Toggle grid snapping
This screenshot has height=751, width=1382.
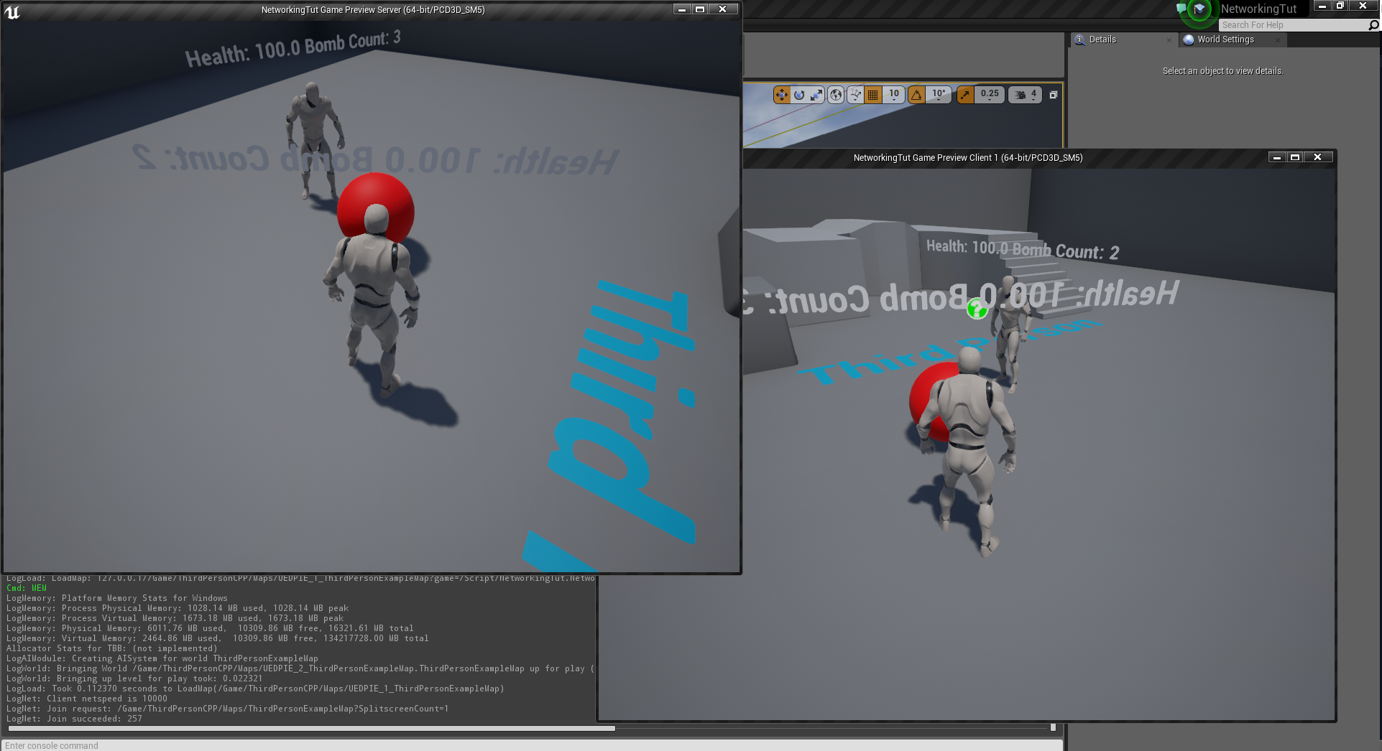(871, 94)
